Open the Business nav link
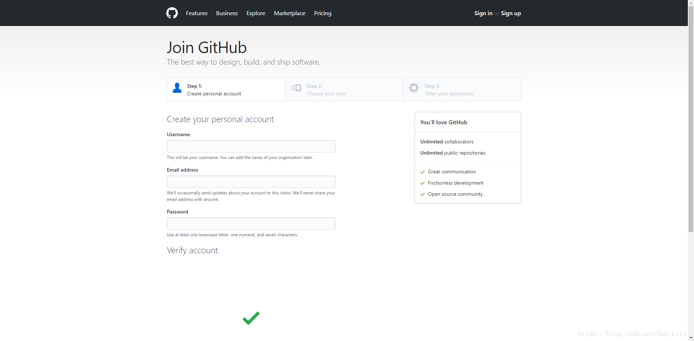 point(227,13)
